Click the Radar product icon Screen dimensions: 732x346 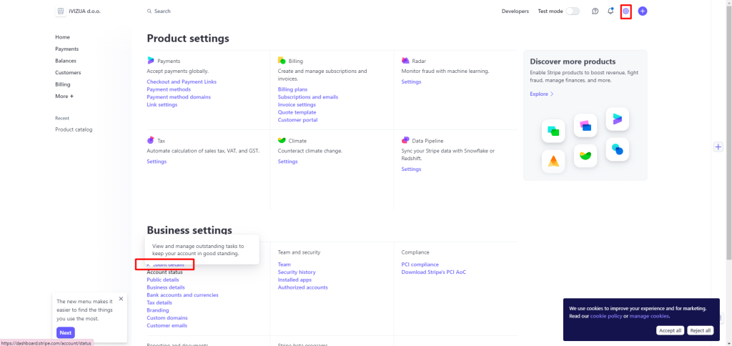click(405, 61)
